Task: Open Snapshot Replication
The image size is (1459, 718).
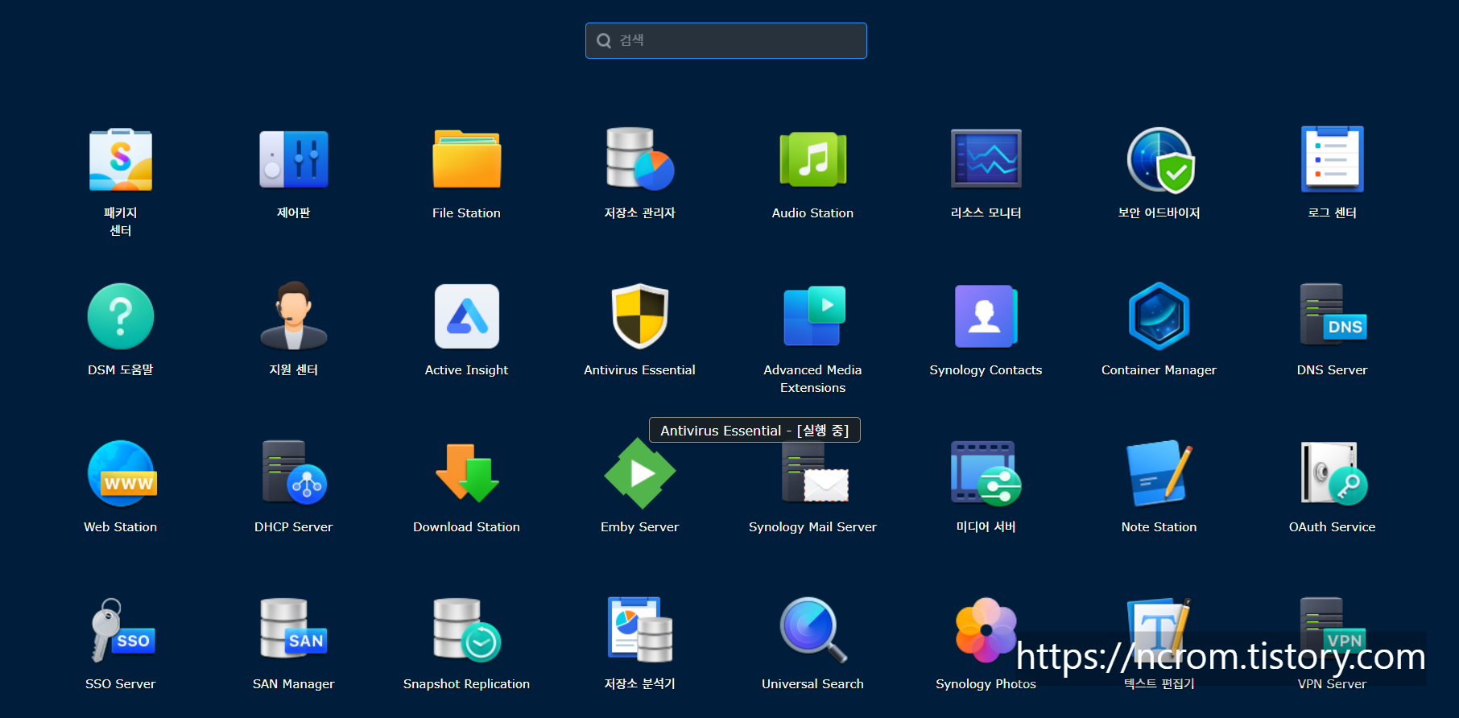Action: pyautogui.click(x=467, y=630)
